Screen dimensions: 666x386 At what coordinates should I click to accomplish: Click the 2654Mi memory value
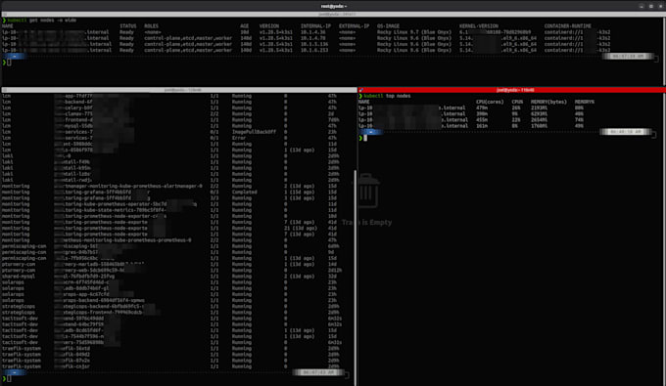click(539, 120)
